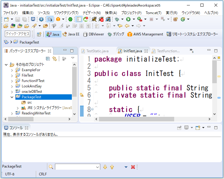224x179 pixels.
Task: Expand JRE システム・ライブラリー node
Action: [x=18, y=108]
